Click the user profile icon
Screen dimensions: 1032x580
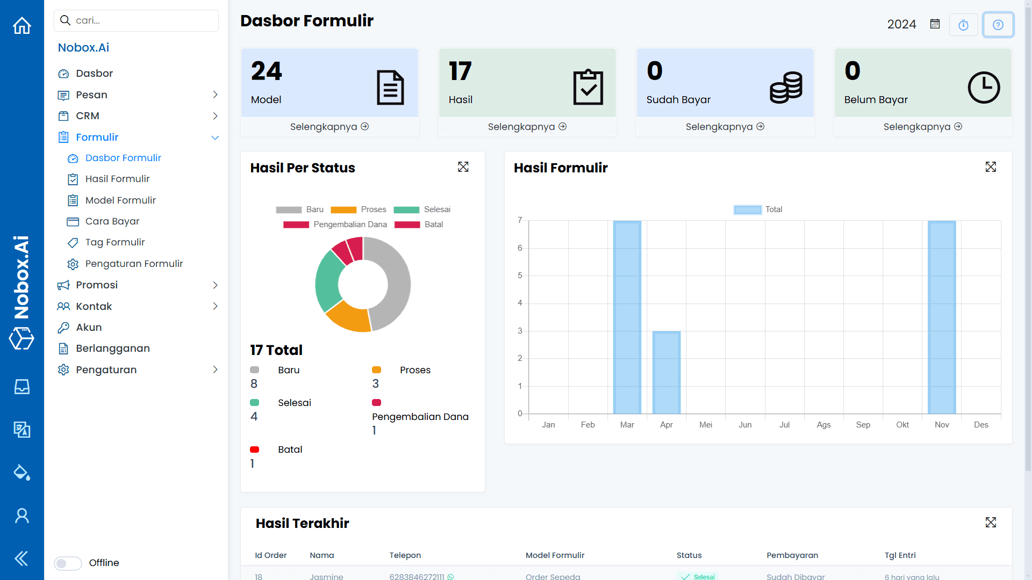pos(22,516)
